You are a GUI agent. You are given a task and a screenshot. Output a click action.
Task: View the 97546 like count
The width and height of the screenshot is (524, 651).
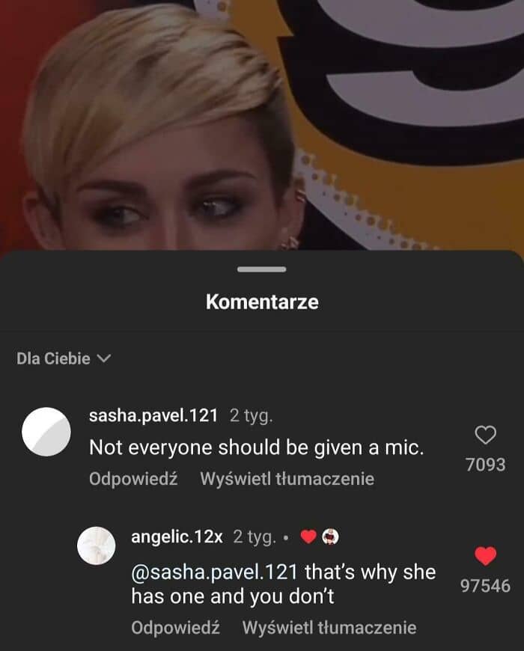click(x=485, y=586)
